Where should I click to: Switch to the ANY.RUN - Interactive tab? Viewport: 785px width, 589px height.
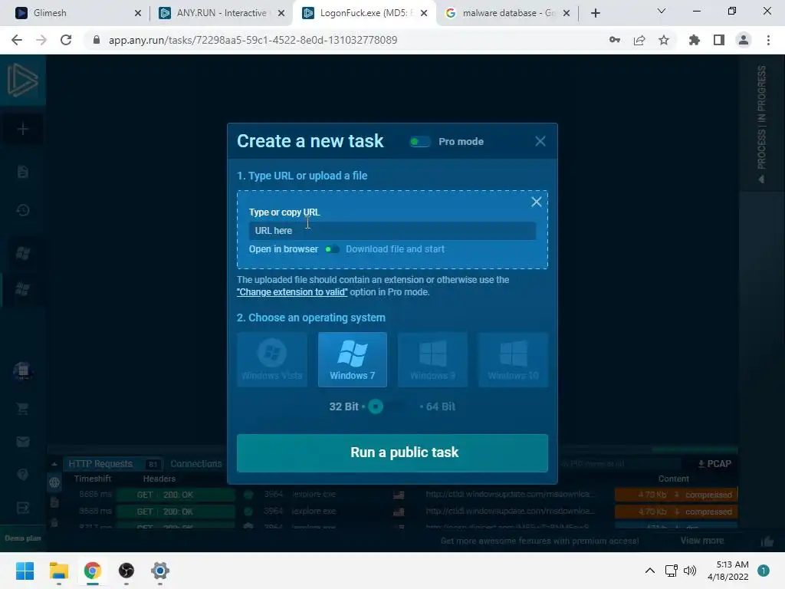pyautogui.click(x=222, y=13)
